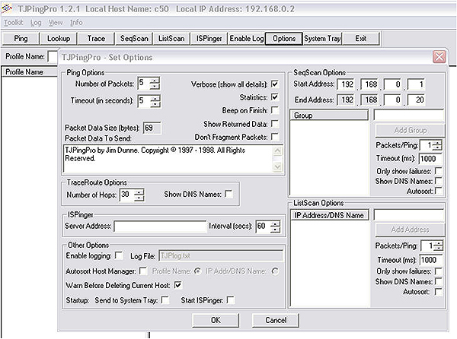Enable Start ISPinger at startup
The image size is (457, 339).
point(230,299)
